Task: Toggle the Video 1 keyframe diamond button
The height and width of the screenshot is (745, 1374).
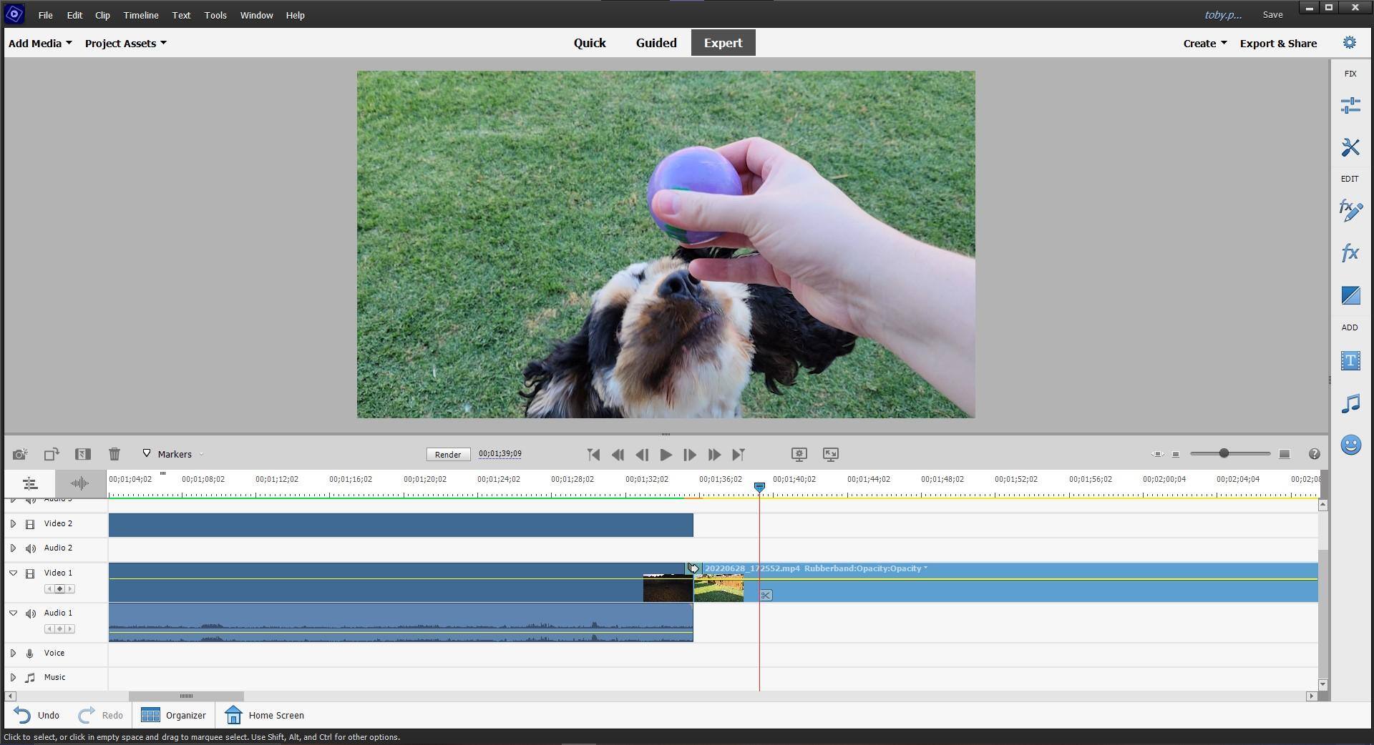Action: 59,589
